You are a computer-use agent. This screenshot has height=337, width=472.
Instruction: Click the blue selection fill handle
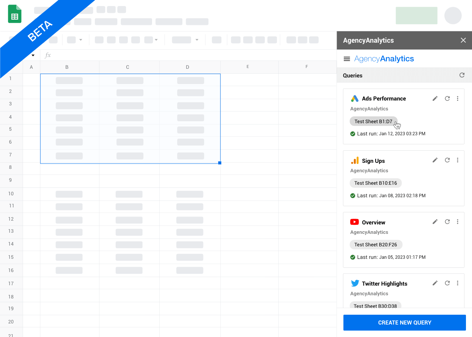tap(220, 163)
